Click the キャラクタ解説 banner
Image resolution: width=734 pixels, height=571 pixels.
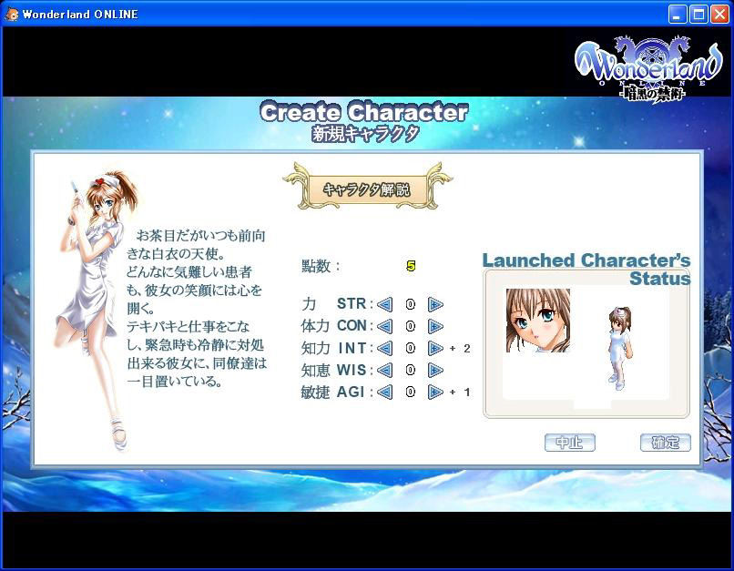367,188
